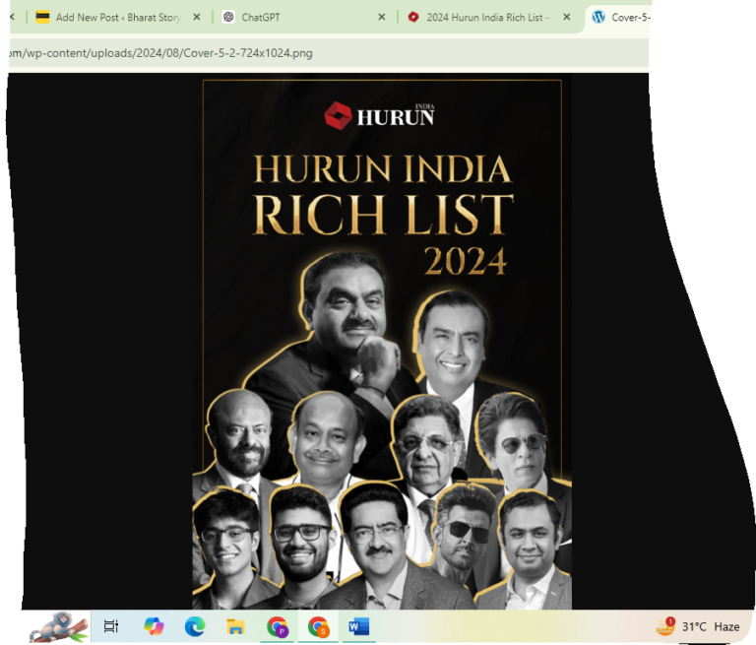Launch Microsoft Copilot from the taskbar
Viewport: 756px width, 645px height.
coord(154,626)
